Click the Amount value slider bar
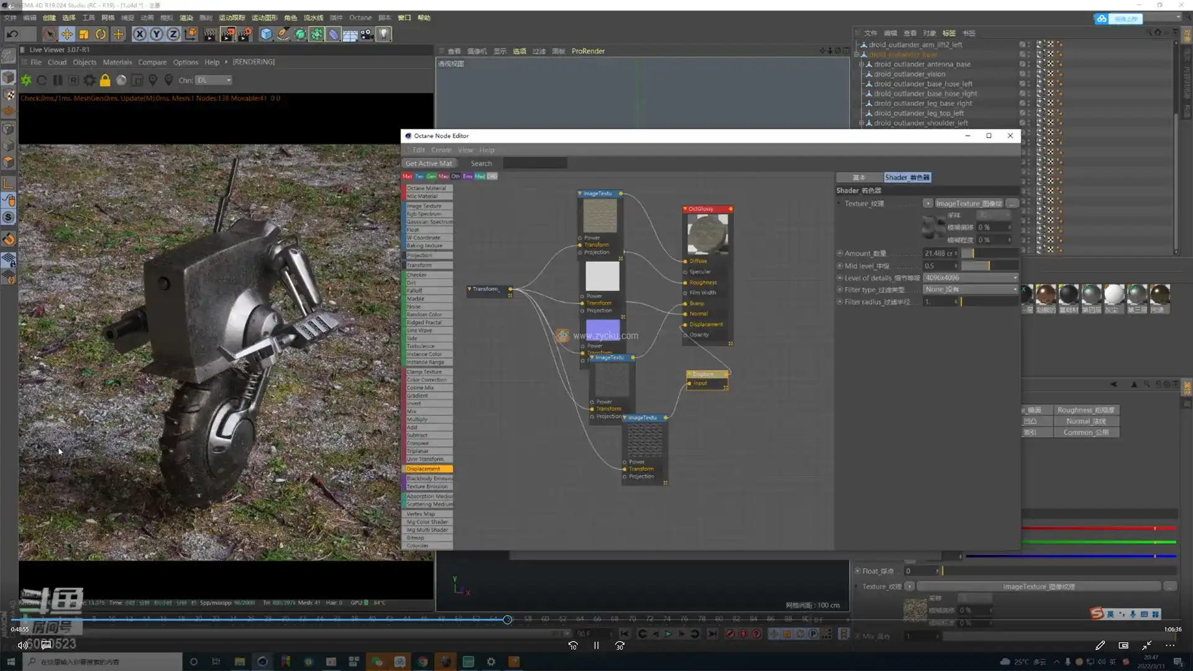 pos(989,253)
